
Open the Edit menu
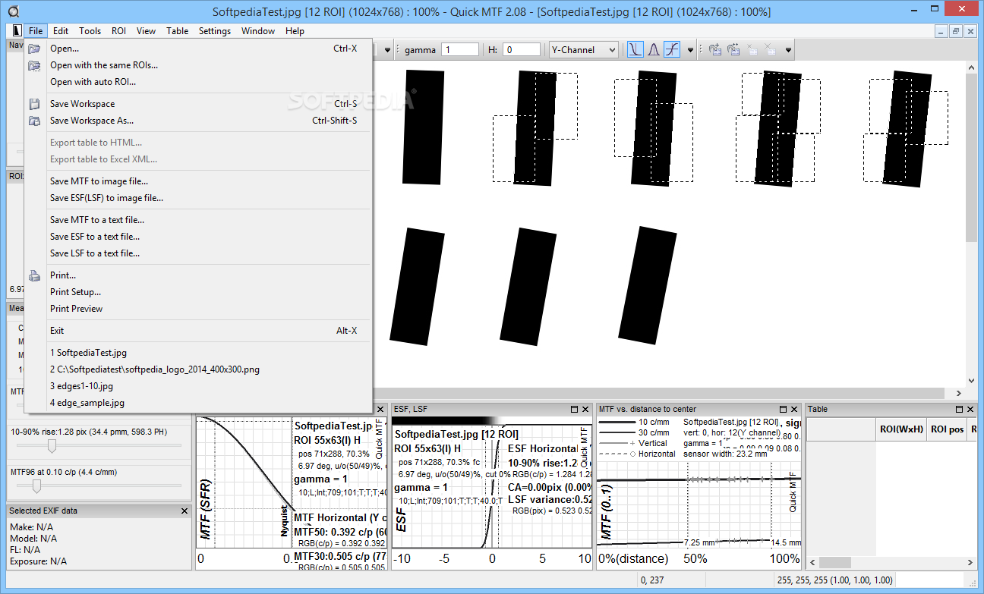pyautogui.click(x=61, y=31)
